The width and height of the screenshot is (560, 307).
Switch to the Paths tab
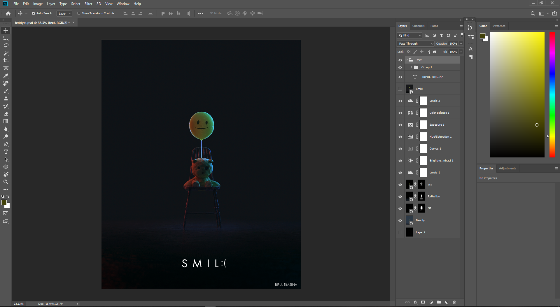[434, 26]
